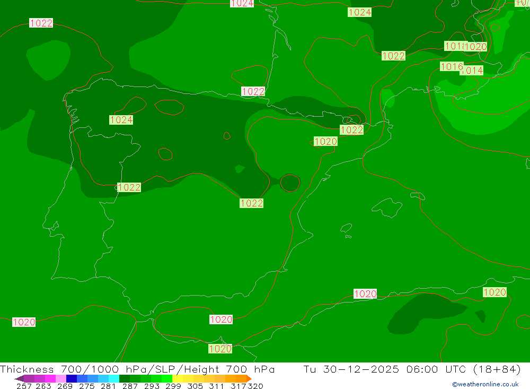Click legend value 320
This screenshot has height=389, width=530.
coord(255,386)
